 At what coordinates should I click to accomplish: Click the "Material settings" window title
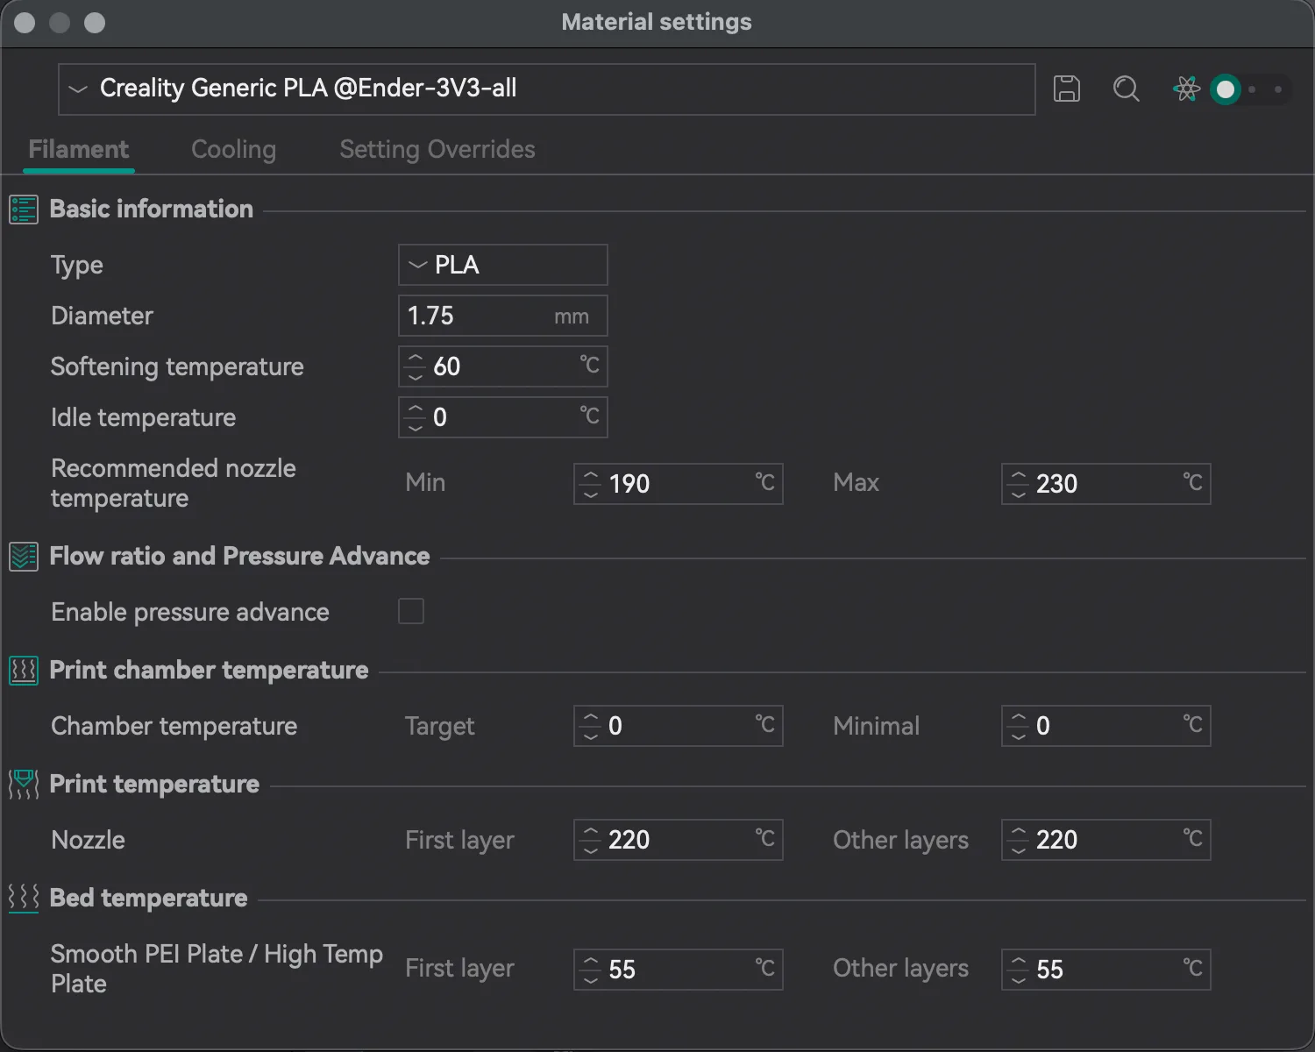(x=657, y=22)
